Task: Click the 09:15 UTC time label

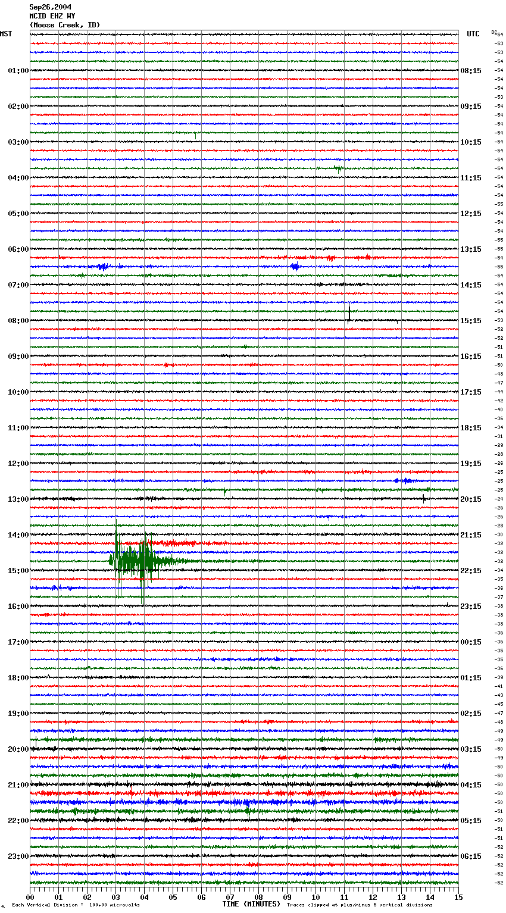Action: coord(471,107)
